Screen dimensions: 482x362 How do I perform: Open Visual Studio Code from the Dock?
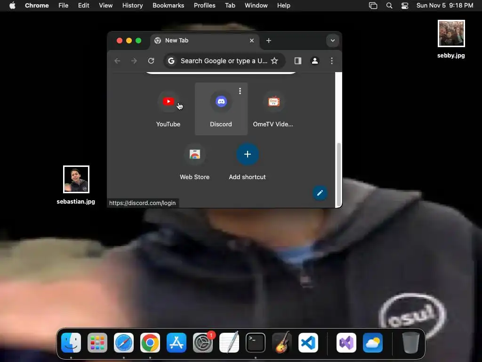(x=308, y=343)
